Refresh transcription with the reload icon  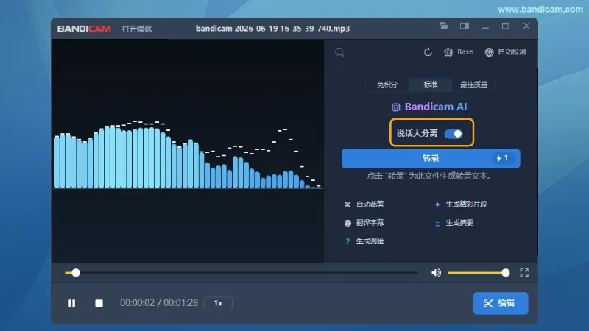(x=428, y=52)
